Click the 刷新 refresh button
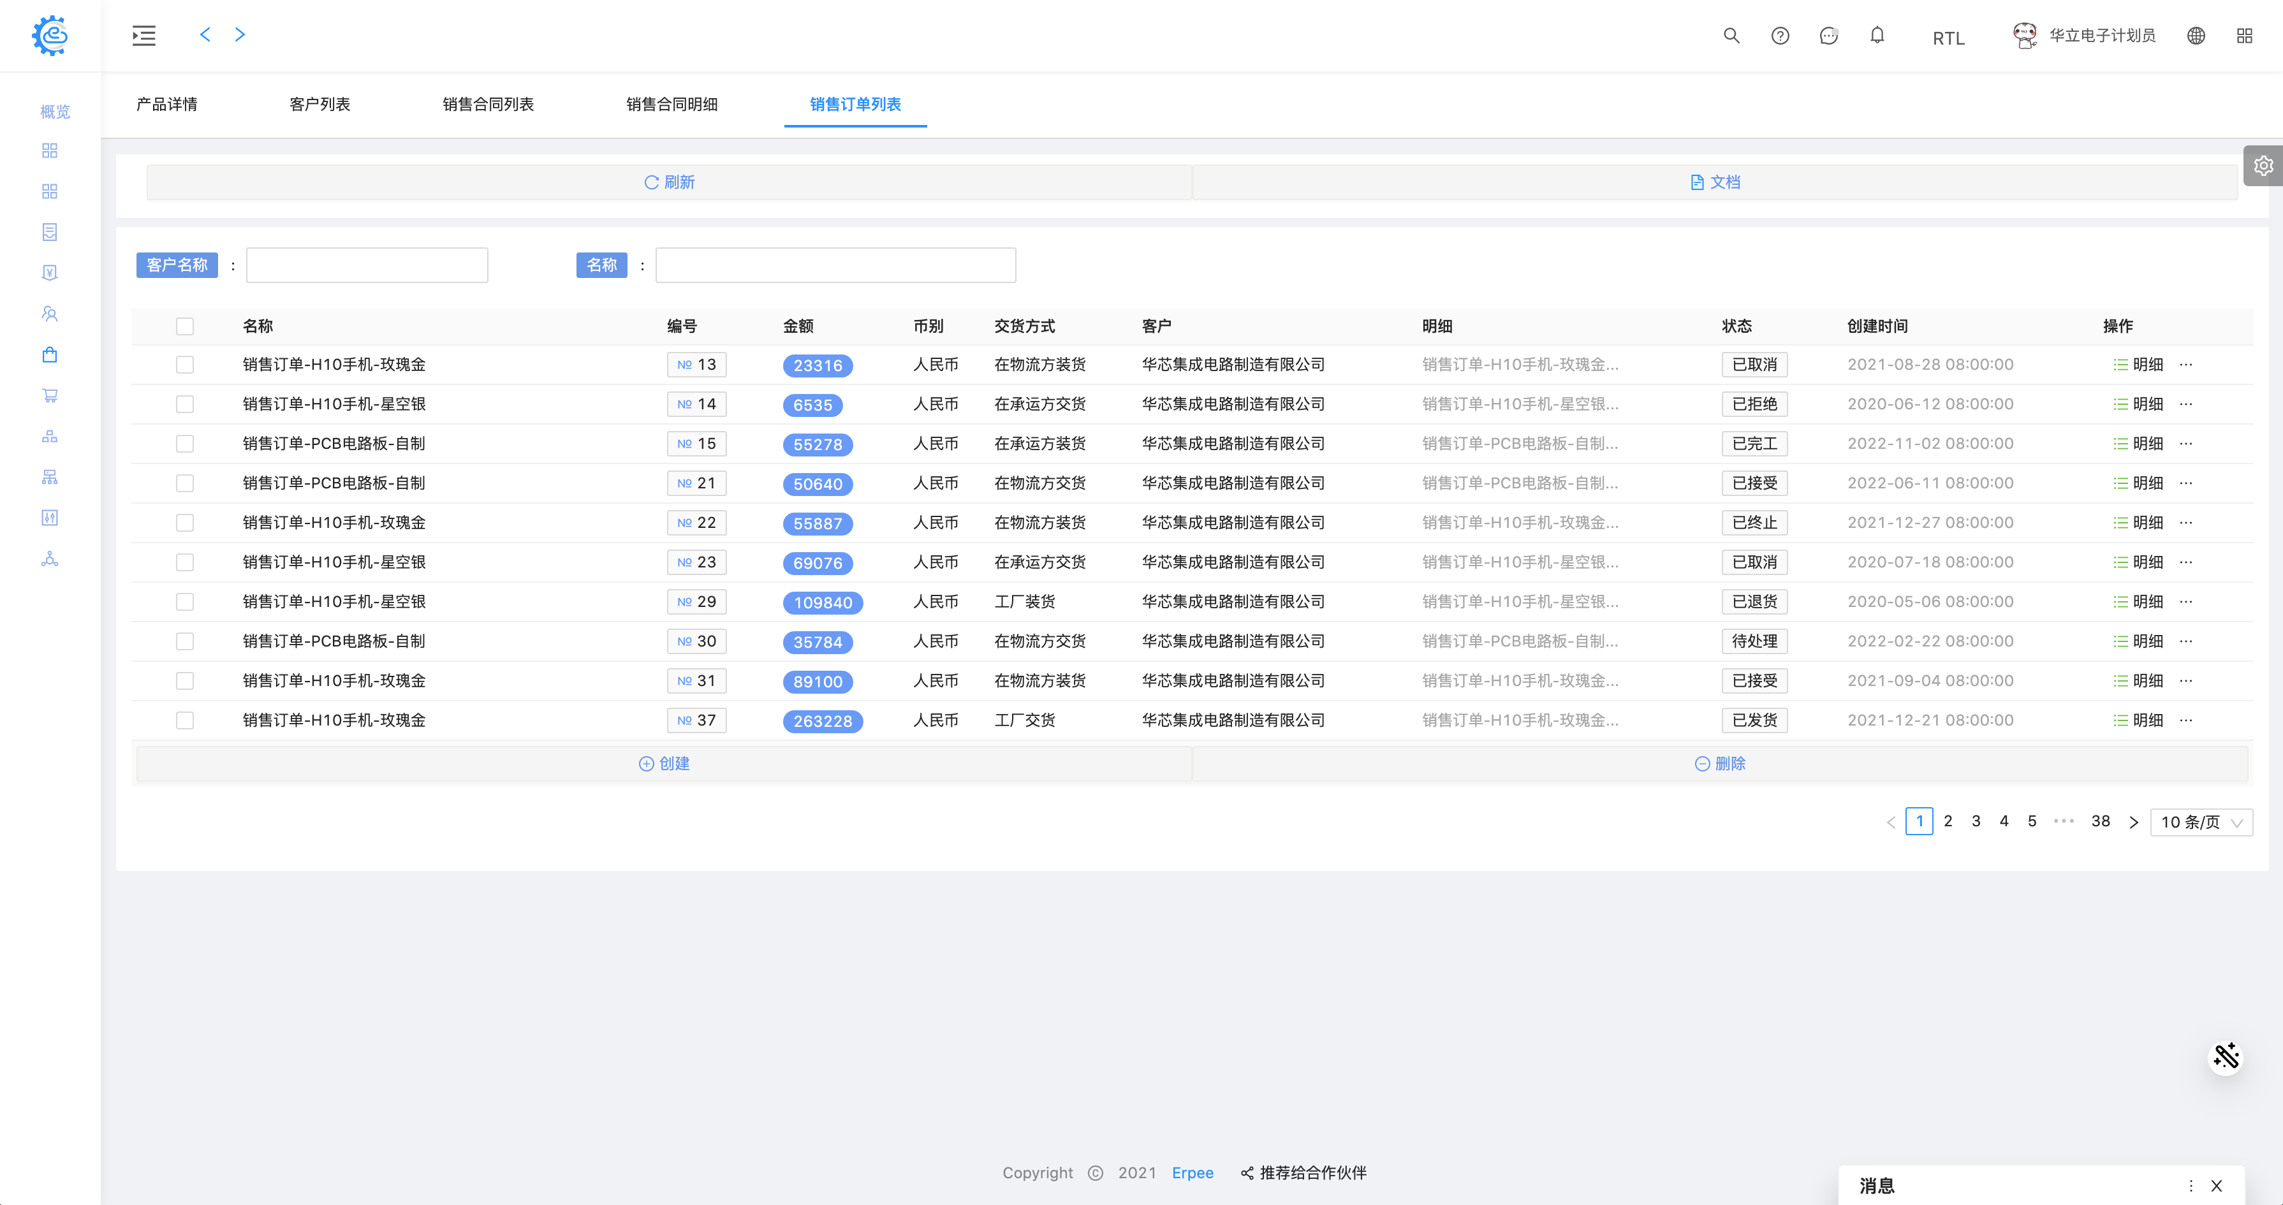 point(669,182)
